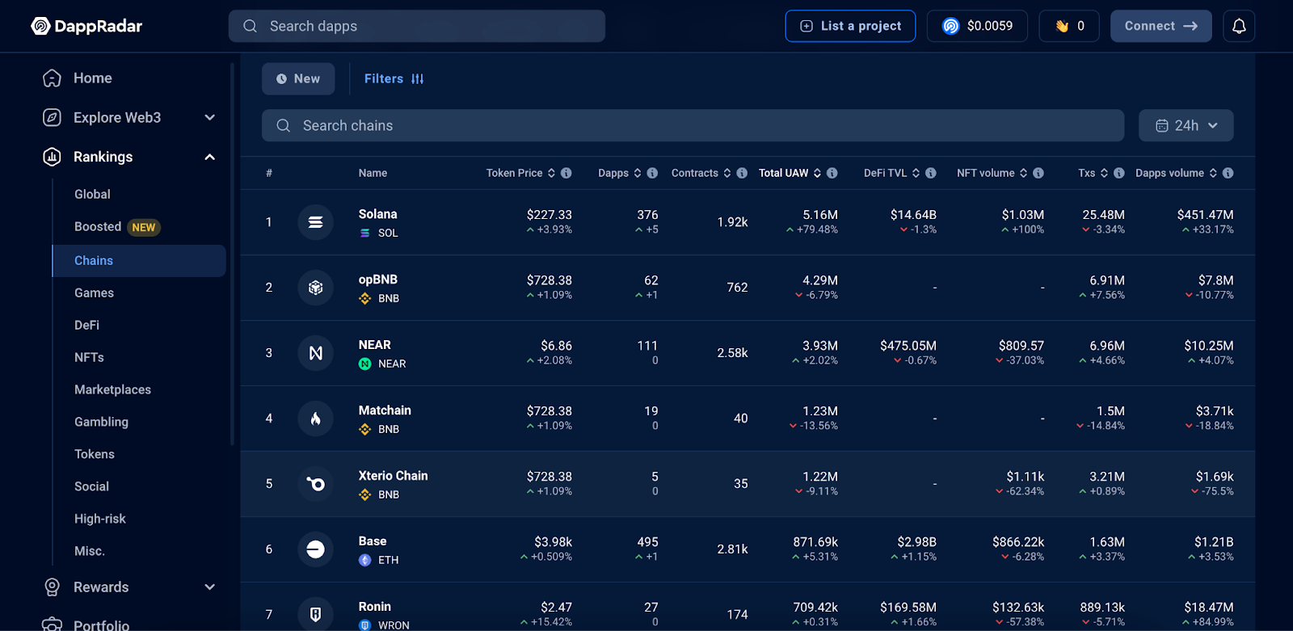Screen dimensions: 1293x631
Task: Click the Explore Web3 compass icon
Action: (x=52, y=117)
